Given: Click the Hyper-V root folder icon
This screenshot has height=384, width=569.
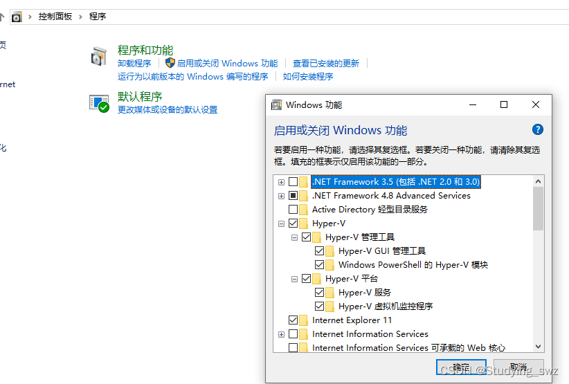Looking at the screenshot, I should click(x=304, y=223).
